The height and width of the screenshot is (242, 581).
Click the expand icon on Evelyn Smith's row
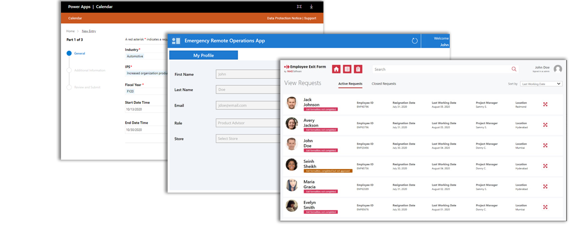(x=545, y=207)
